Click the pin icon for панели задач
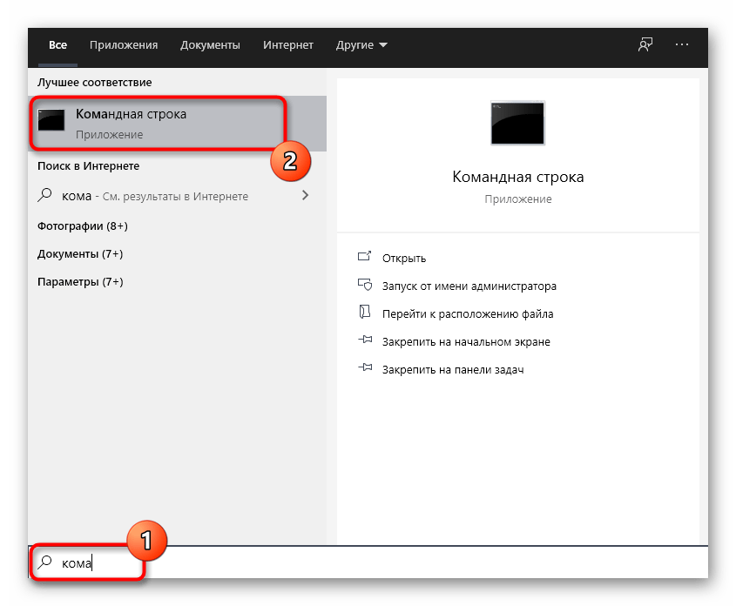The width and height of the screenshot is (736, 606). [x=365, y=367]
